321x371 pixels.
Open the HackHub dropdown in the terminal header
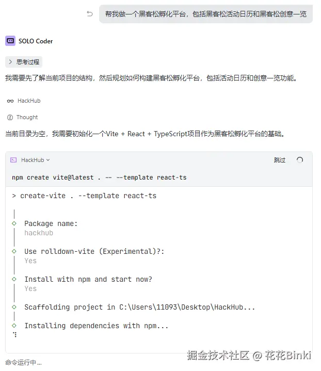tap(36, 160)
